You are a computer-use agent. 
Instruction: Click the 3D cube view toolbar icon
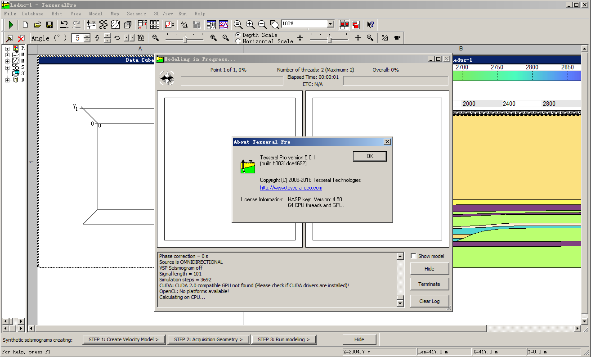pos(128,25)
